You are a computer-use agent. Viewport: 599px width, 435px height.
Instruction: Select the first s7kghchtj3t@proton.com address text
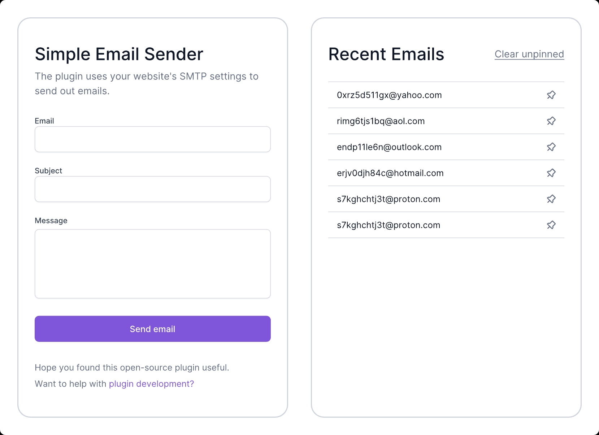coord(389,199)
